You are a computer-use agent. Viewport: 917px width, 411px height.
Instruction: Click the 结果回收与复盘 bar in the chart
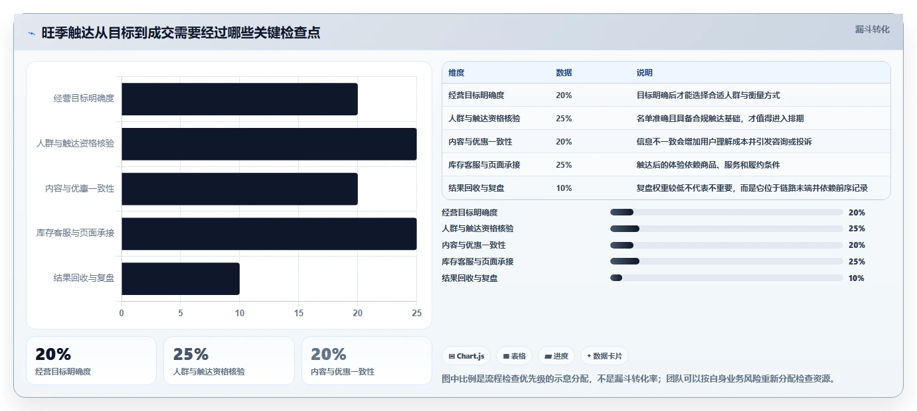(181, 278)
